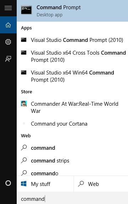Image resolution: width=128 pixels, height=204 pixels.
Task: Click the 'Store' section header
Action: click(x=26, y=92)
